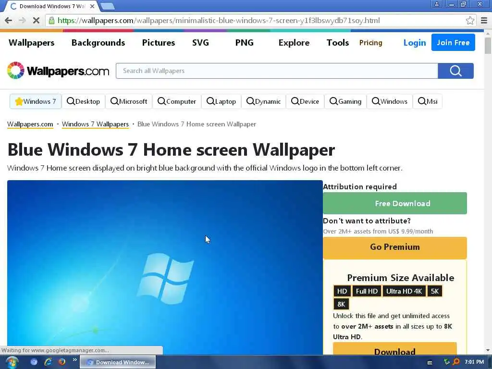This screenshot has width=492, height=369.
Task: Expand the taskbar quick launch chevron
Action: tap(74, 359)
